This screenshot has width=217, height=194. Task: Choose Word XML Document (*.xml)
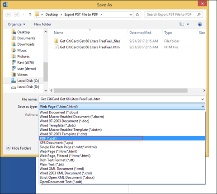pos(122,169)
